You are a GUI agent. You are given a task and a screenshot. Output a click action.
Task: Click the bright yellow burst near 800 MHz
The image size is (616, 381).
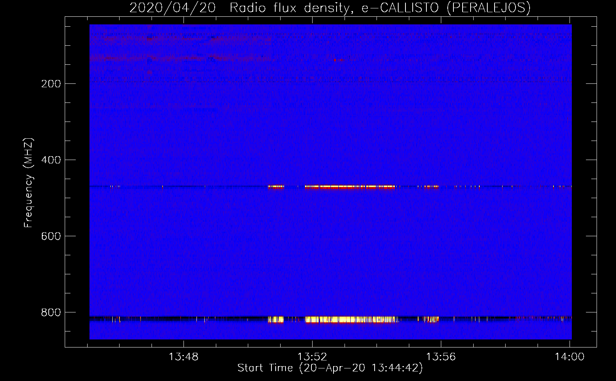point(351,320)
